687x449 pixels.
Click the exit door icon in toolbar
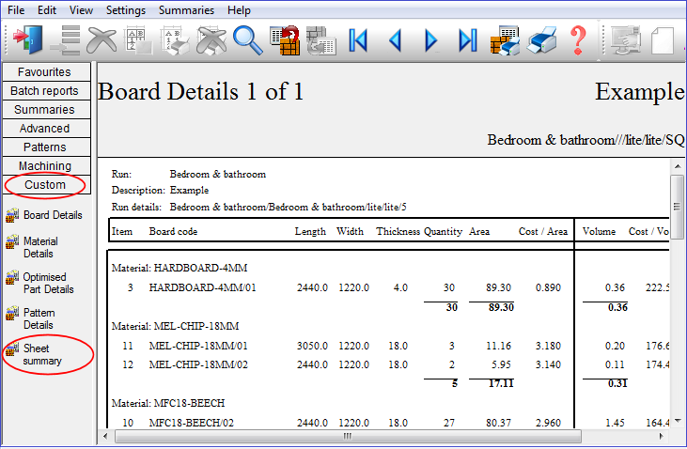pyautogui.click(x=27, y=39)
